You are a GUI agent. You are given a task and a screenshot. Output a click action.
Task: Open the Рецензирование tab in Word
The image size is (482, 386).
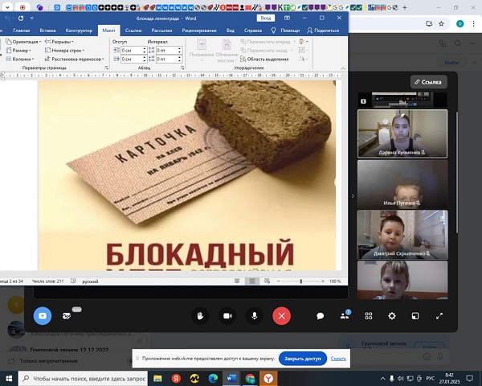click(x=199, y=31)
